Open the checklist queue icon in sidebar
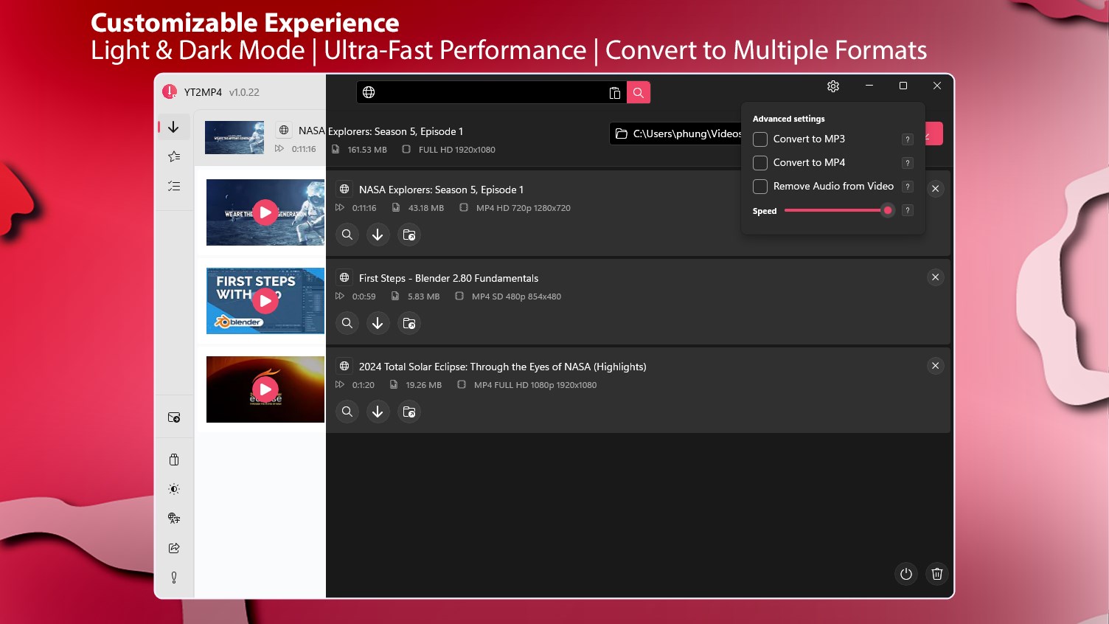The image size is (1109, 624). tap(174, 186)
